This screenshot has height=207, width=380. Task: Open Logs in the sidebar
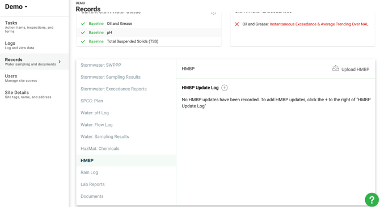(x=35, y=45)
